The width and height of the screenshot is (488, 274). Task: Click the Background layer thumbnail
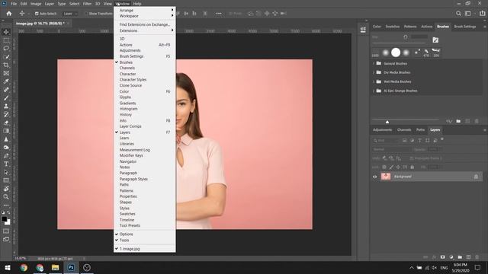pyautogui.click(x=386, y=177)
